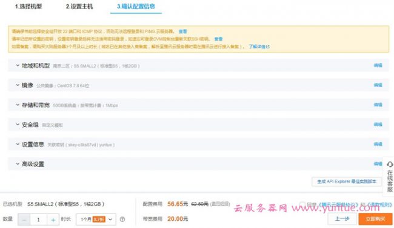The width and height of the screenshot is (394, 228).
Task: Tick the agree to 腾讯云服务协议 checkbox
Action: click(302, 204)
